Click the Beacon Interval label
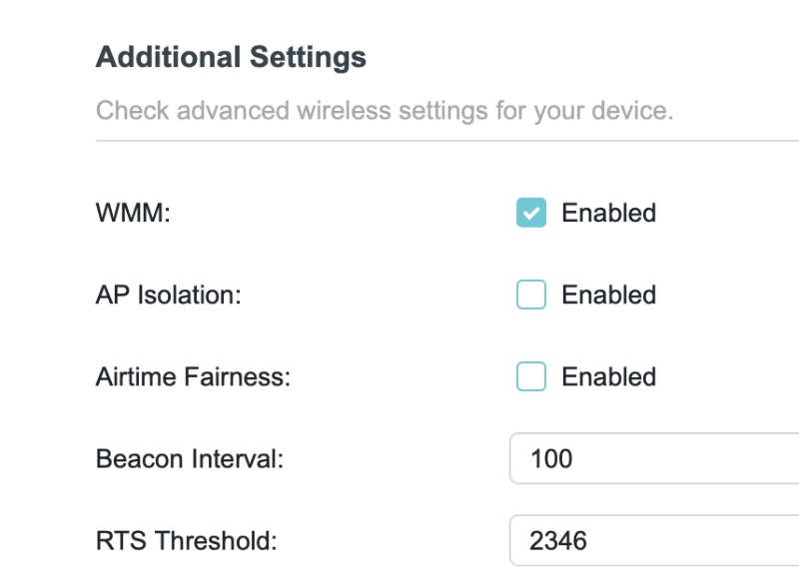Viewport: 799px width, 587px height. point(190,459)
